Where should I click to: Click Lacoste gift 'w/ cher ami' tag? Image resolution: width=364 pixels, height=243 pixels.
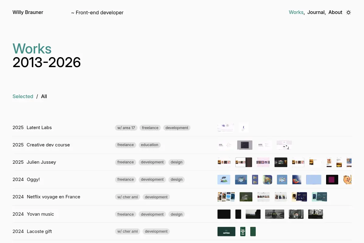click(128, 231)
